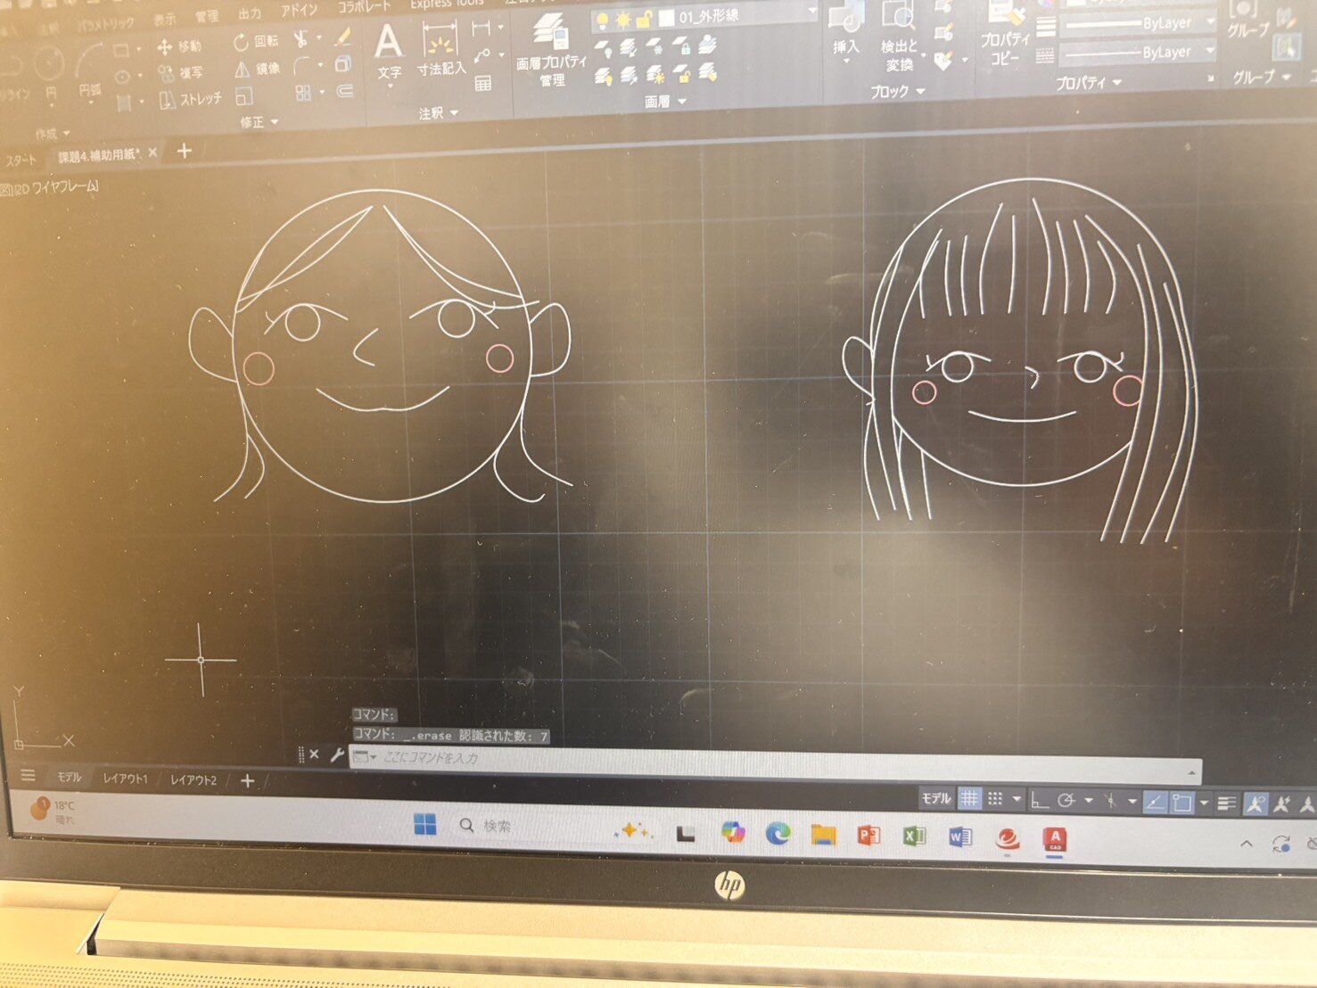Open the 出力 ribbon tab
Image resolution: width=1317 pixels, height=988 pixels.
250,13
